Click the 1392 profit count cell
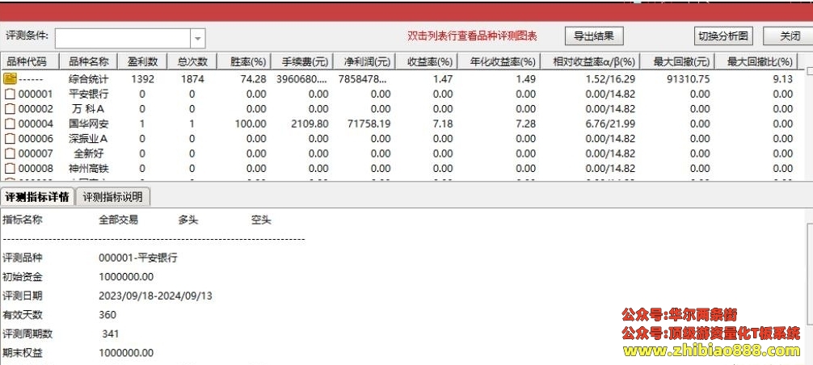Screen dimensions: 813x365 [142, 79]
